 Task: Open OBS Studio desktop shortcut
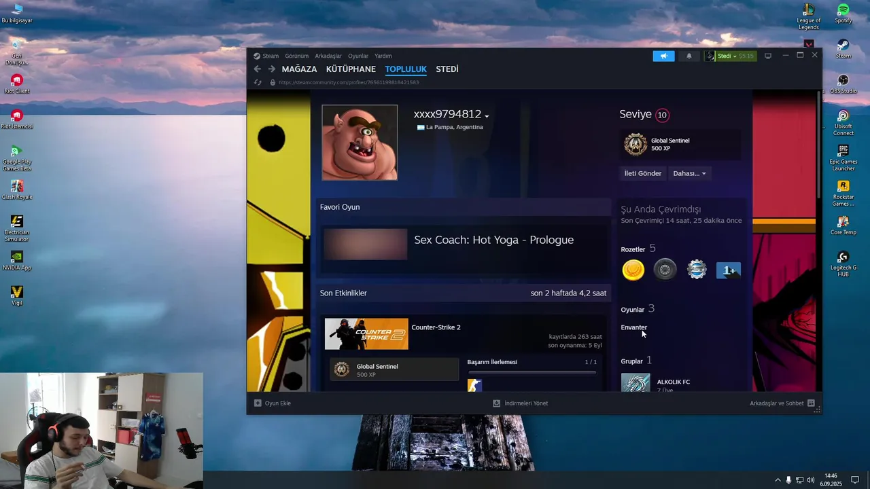point(843,83)
